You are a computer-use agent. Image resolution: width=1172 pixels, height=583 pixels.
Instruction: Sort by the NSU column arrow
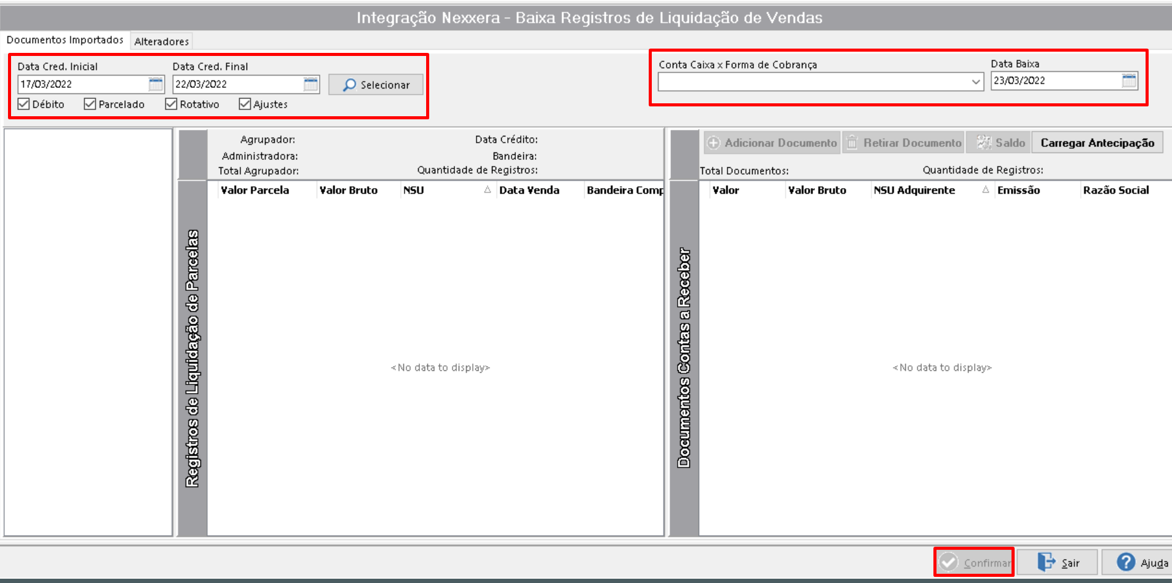tap(488, 190)
